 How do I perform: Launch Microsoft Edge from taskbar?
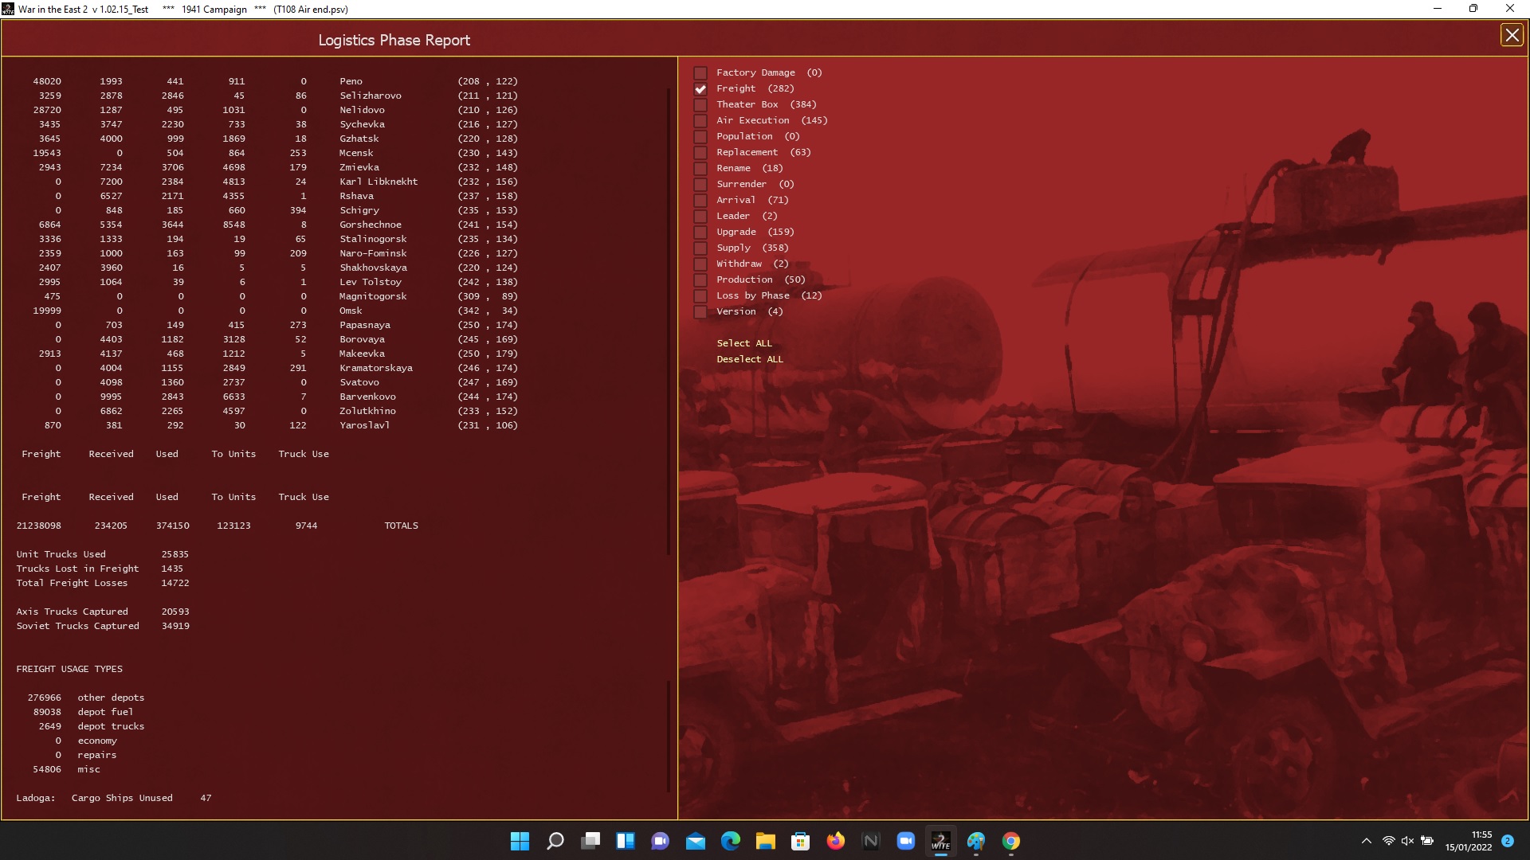coord(730,841)
